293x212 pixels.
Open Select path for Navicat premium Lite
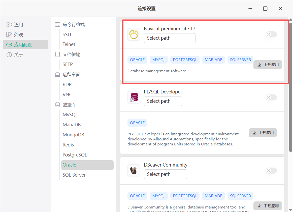coord(170,38)
